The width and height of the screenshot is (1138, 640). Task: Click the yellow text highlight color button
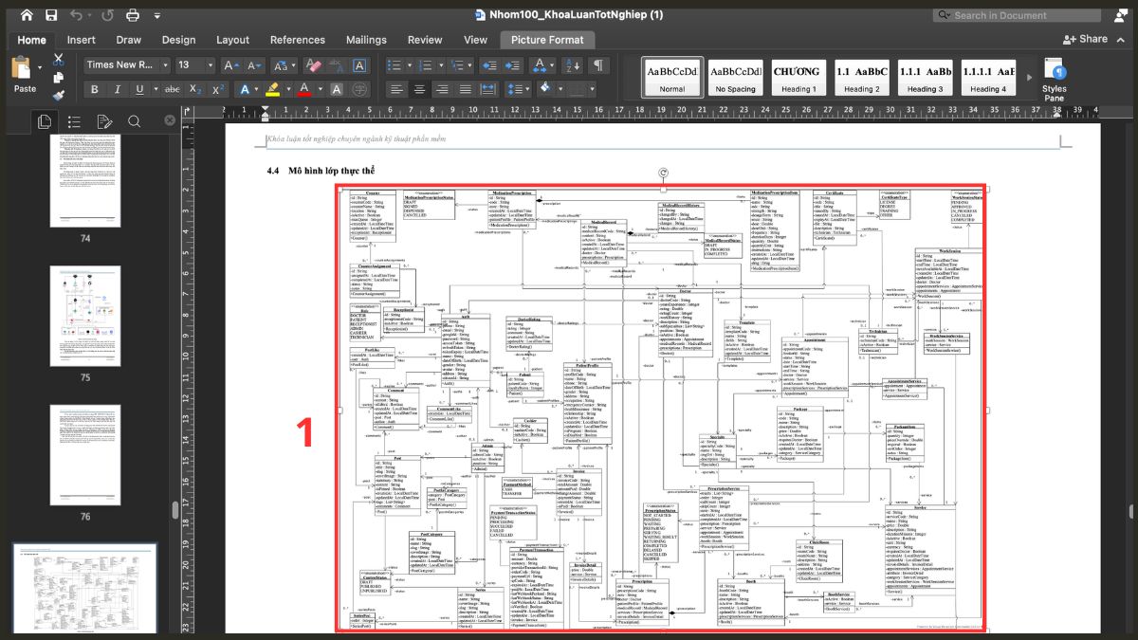(x=272, y=89)
